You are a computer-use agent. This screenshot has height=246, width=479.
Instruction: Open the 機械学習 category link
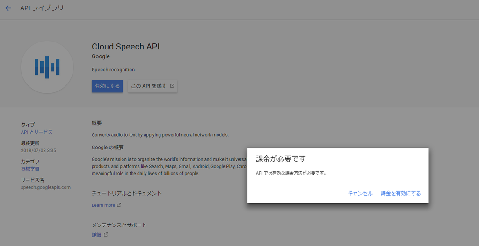click(x=30, y=169)
